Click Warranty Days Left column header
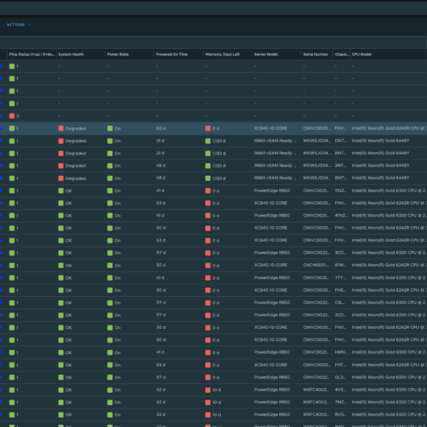 coord(222,54)
